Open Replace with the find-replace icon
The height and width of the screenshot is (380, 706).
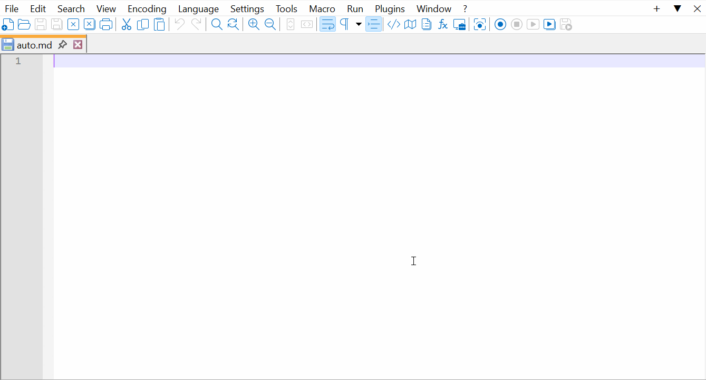(233, 24)
